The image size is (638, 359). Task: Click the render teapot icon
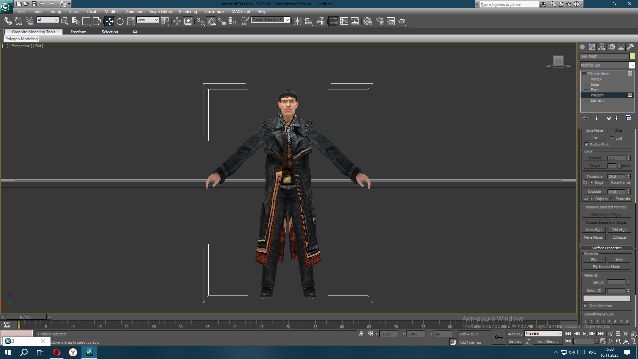pyautogui.click(x=401, y=21)
